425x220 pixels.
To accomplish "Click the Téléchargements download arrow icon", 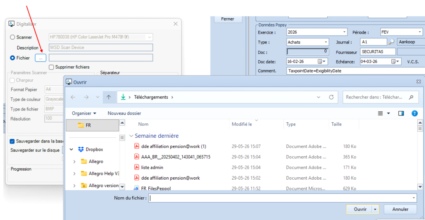I will [x=123, y=97].
